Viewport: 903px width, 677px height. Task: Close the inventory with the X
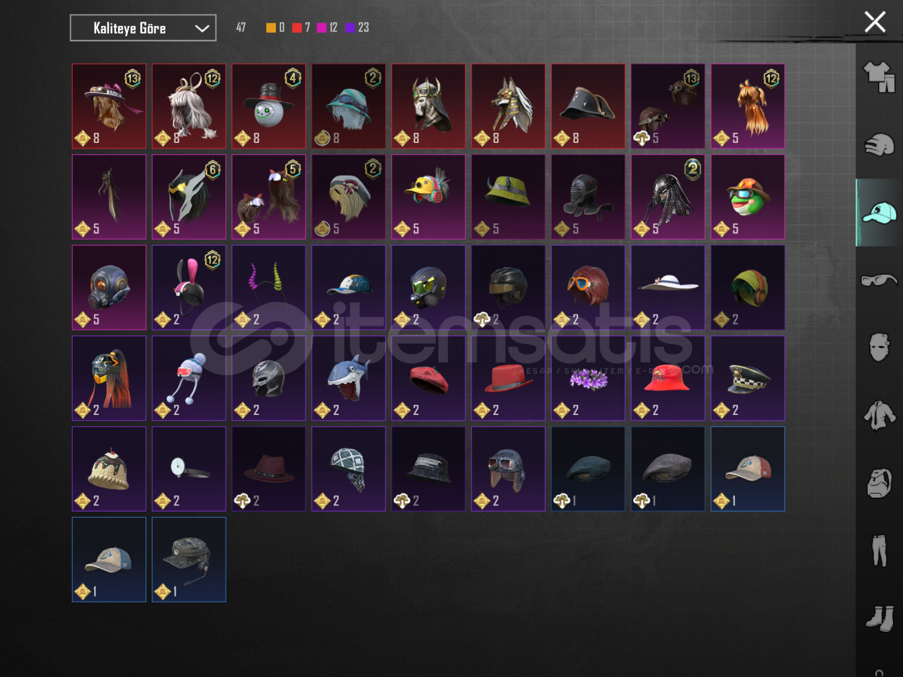pyautogui.click(x=875, y=22)
